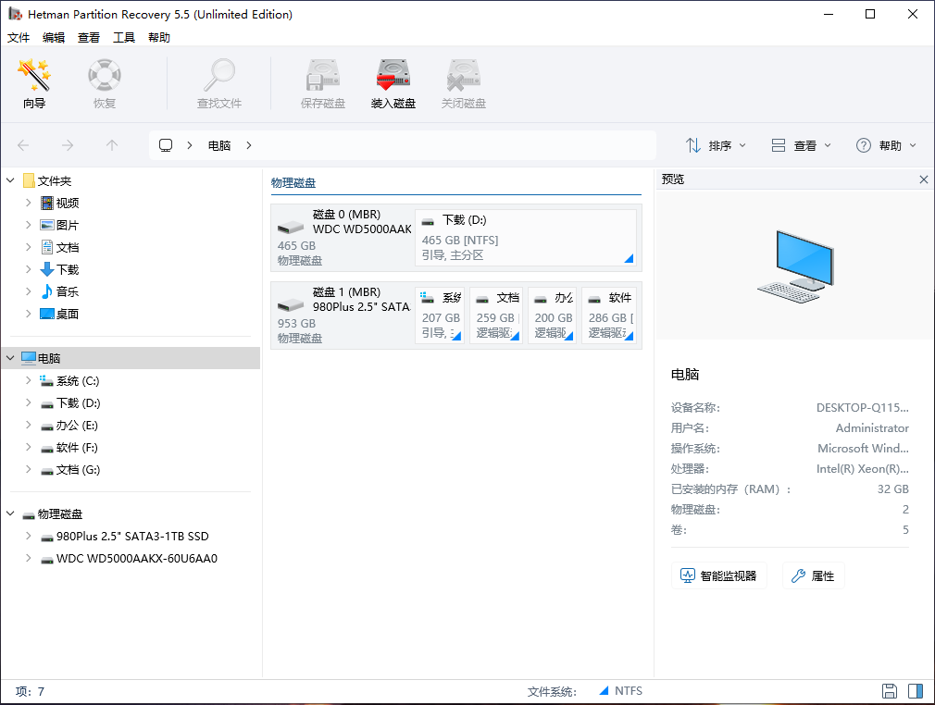The image size is (935, 705).
Task: Click the save icon in status bar
Action: pyautogui.click(x=890, y=691)
